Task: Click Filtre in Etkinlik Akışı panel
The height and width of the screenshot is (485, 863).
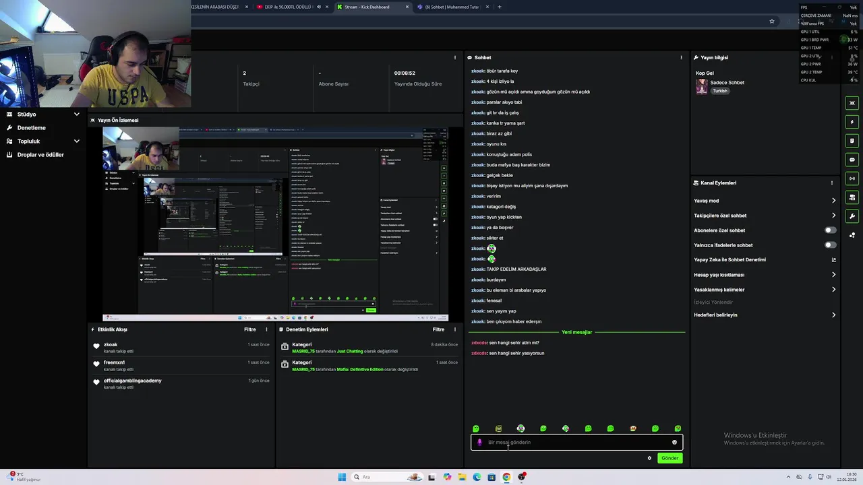Action: click(249, 329)
